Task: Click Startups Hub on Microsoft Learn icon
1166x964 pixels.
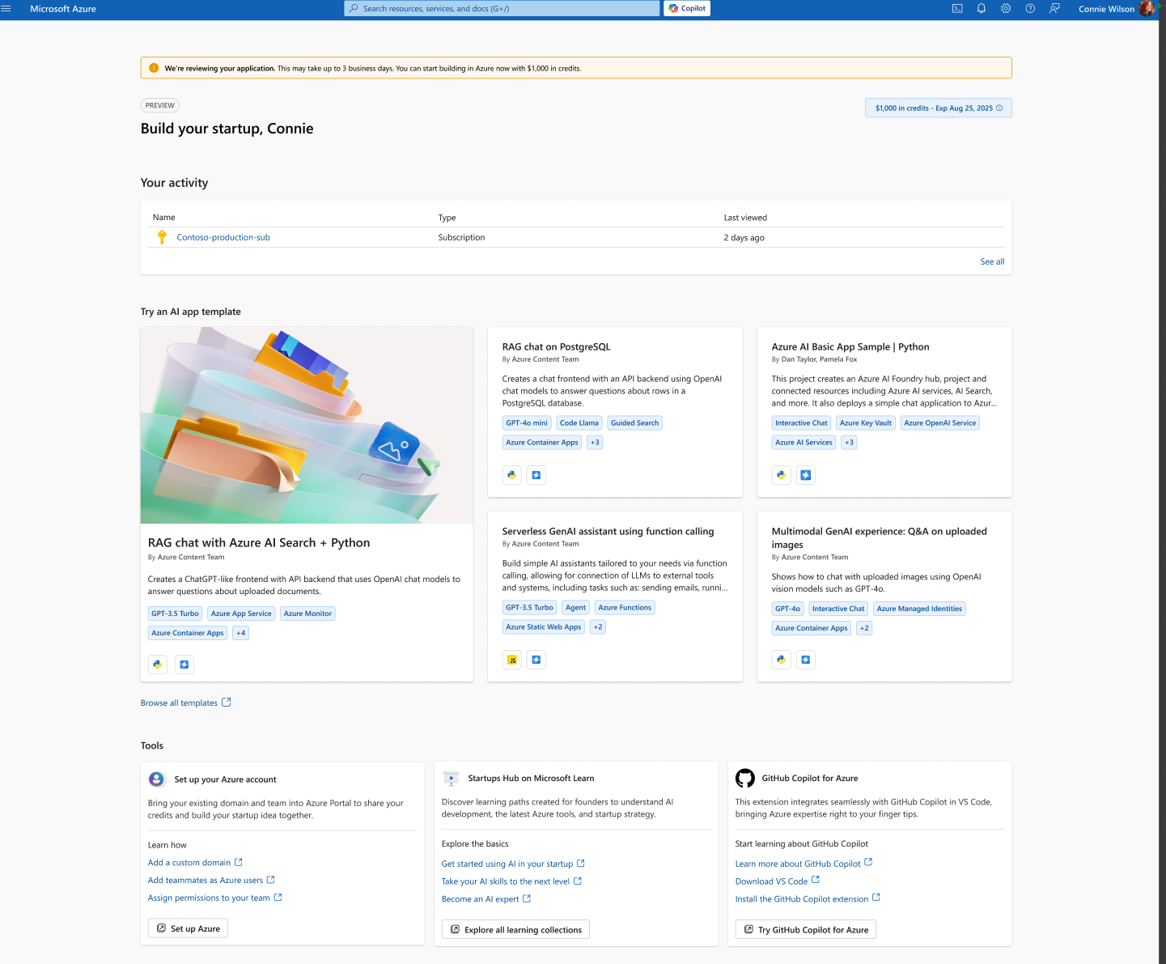Action: tap(451, 779)
